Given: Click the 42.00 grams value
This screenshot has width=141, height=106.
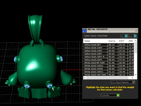Looking at the screenshot, I should click(x=111, y=51).
